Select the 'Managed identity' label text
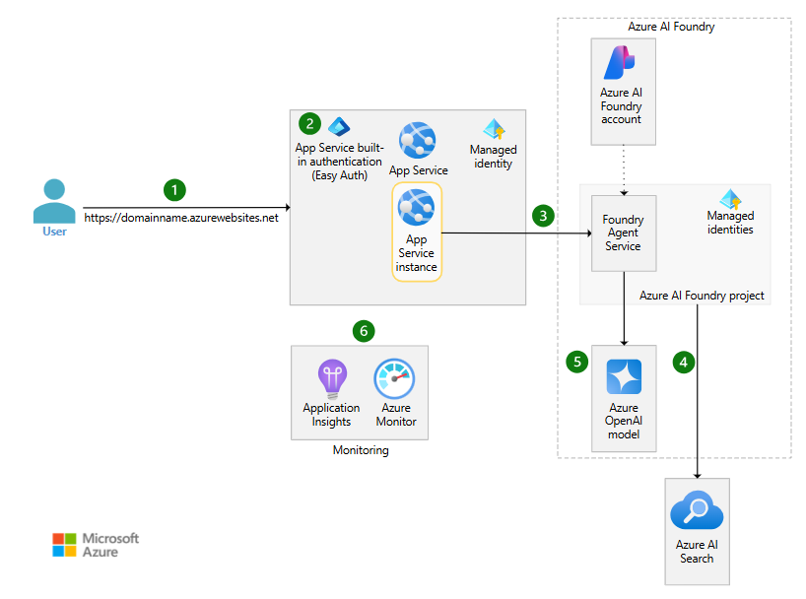 [494, 157]
